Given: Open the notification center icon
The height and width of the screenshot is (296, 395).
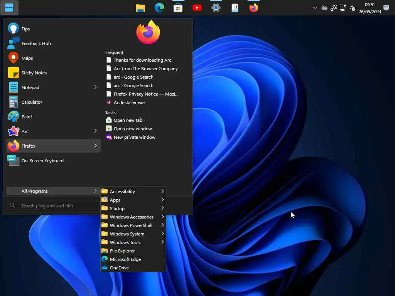Looking at the screenshot, I should coord(386,8).
